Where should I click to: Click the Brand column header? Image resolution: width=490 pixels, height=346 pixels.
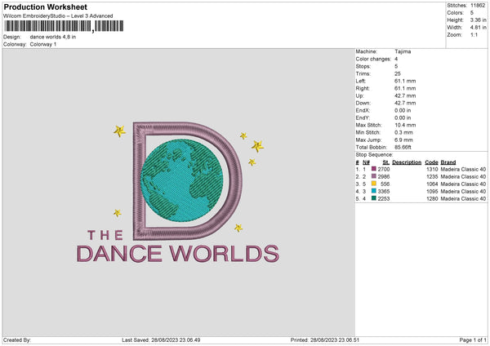coord(449,162)
